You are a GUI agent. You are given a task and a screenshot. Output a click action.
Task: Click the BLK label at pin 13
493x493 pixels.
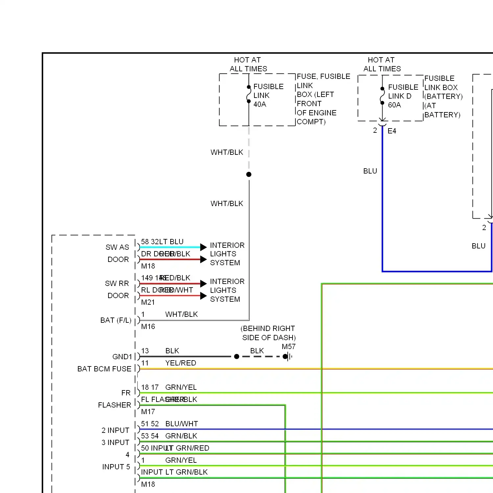pos(172,351)
